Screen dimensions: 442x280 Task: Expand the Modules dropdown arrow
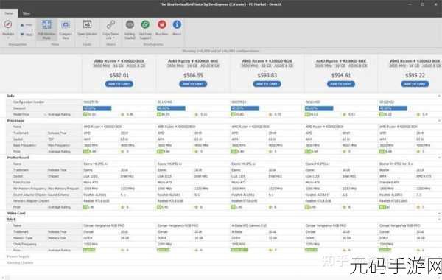[x=8, y=38]
